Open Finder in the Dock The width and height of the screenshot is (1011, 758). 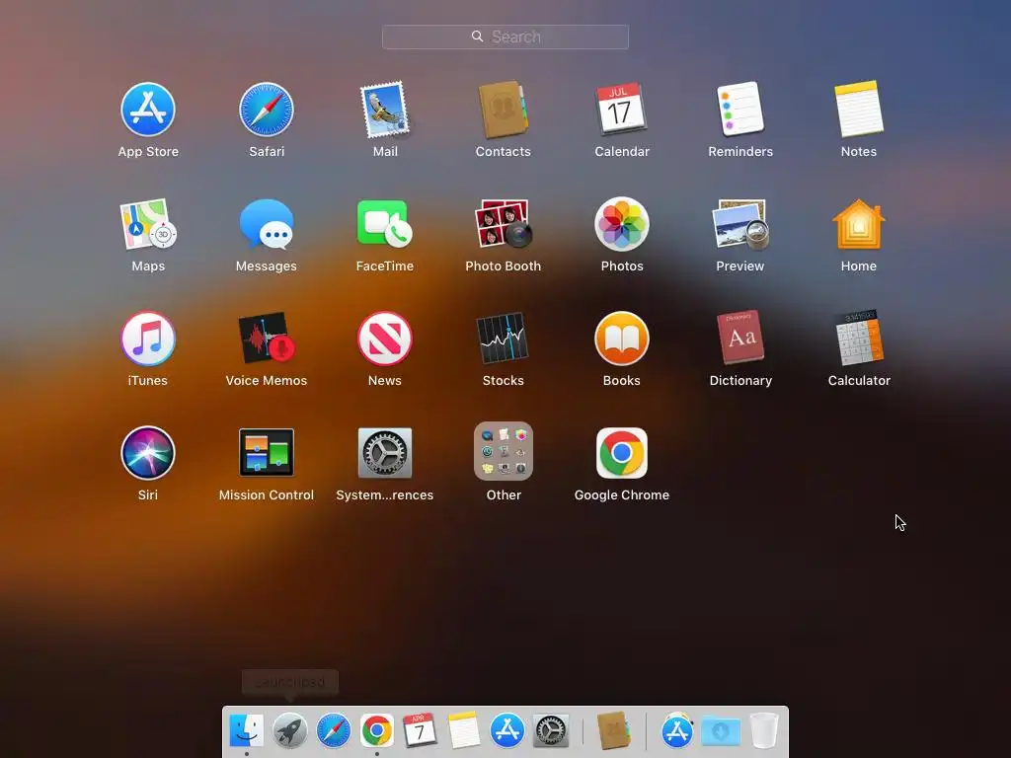tap(246, 730)
